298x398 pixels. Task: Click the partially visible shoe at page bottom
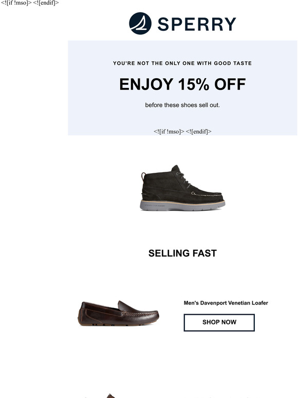click(x=110, y=396)
